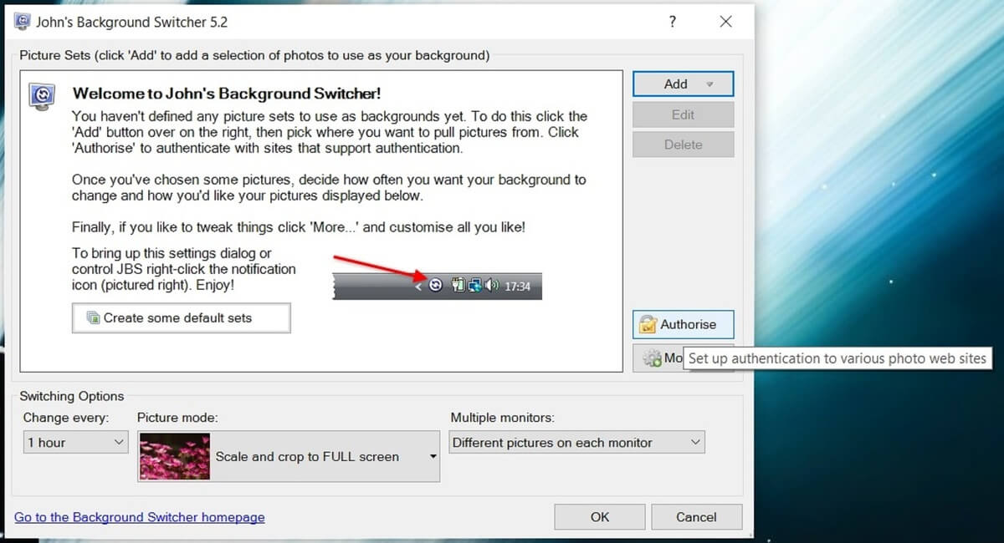1004x543 pixels.
Task: Click OK to confirm settings
Action: click(600, 517)
